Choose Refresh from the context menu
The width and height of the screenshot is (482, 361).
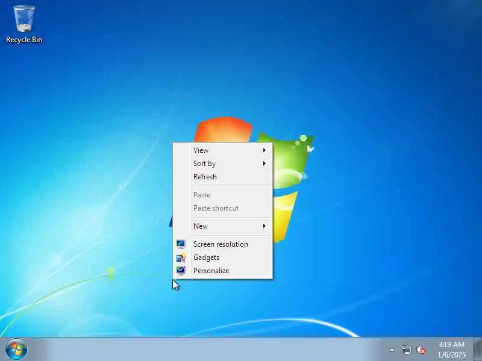(x=222, y=177)
